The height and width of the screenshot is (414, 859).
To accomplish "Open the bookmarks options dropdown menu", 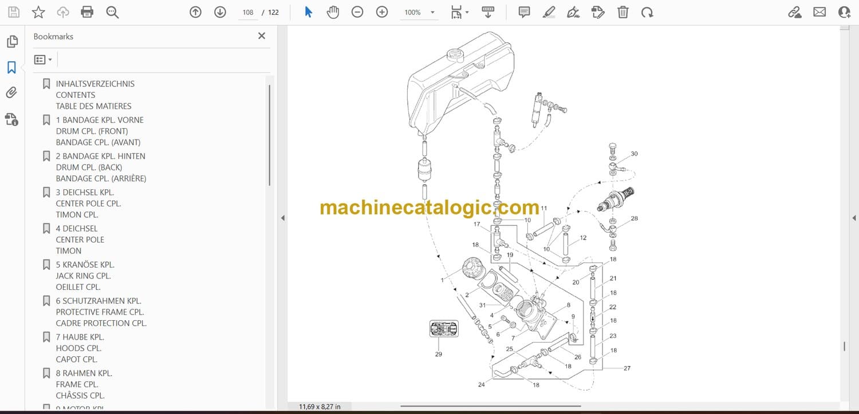I will (x=43, y=59).
